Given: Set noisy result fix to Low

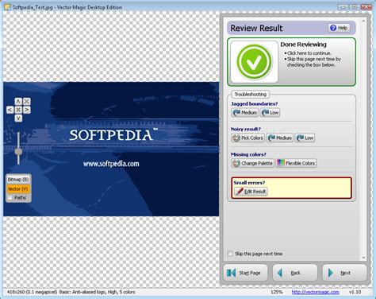Looking at the screenshot, I should coord(305,138).
